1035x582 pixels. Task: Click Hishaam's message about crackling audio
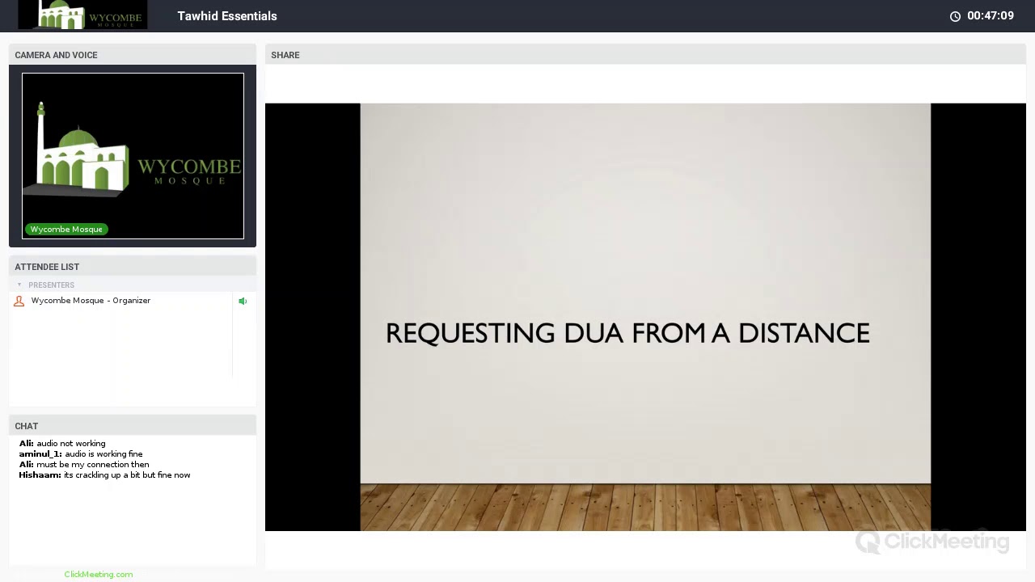pyautogui.click(x=104, y=475)
